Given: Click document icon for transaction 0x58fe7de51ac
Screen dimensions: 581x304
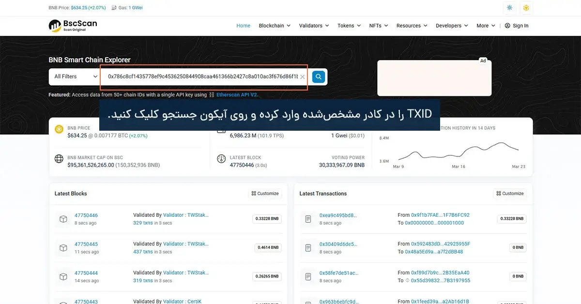Looking at the screenshot, I should pos(308,277).
